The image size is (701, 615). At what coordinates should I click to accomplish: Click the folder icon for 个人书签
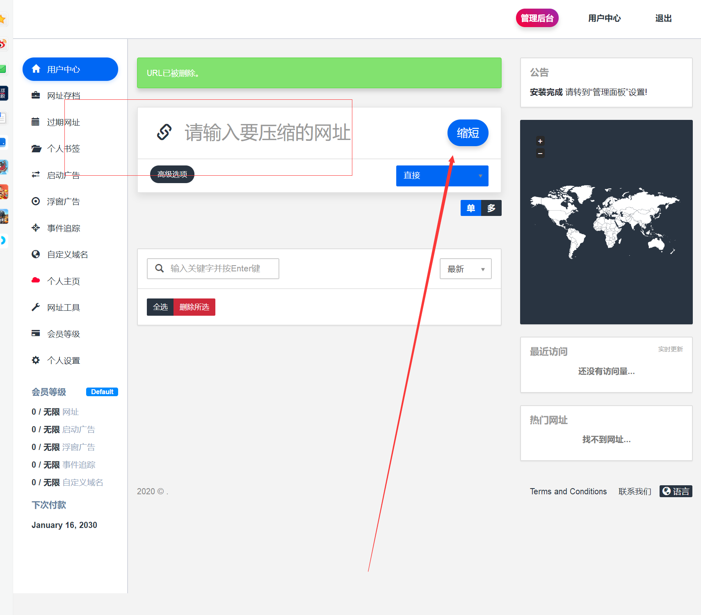click(x=36, y=149)
